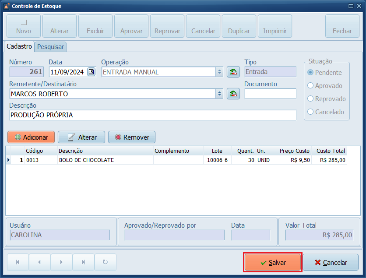Click into the Documento input field
Image resolution: width=366 pixels, height=278 pixels.
click(x=270, y=94)
